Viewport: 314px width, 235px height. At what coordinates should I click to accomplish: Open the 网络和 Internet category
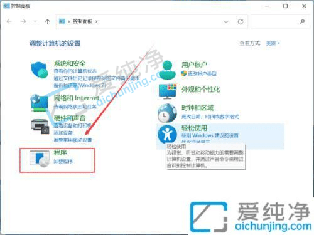[77, 98]
